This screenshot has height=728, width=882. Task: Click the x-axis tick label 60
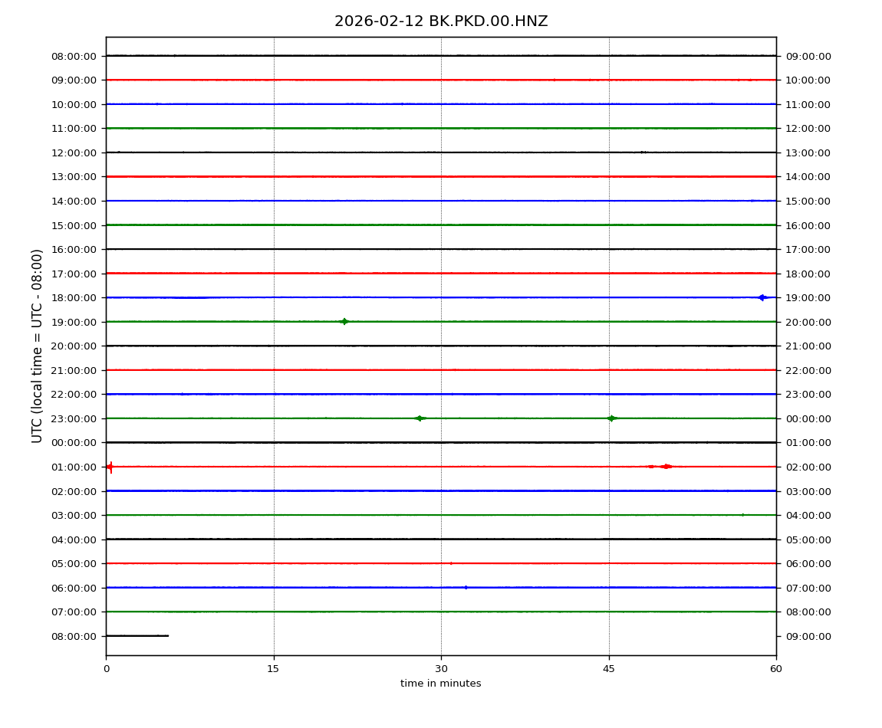pyautogui.click(x=776, y=669)
